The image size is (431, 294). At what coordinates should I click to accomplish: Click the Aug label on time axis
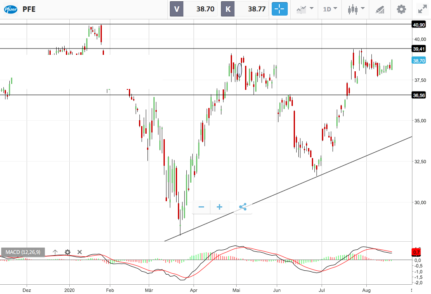pyautogui.click(x=366, y=290)
